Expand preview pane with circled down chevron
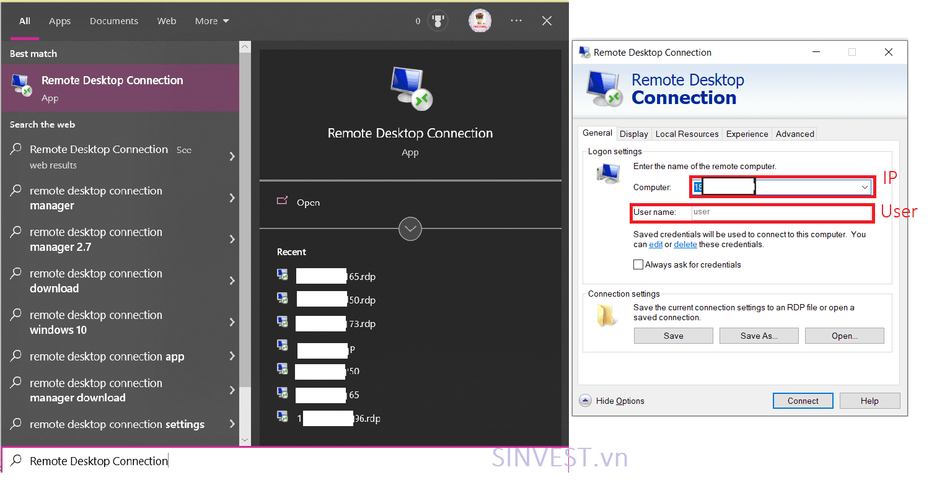The width and height of the screenshot is (942, 480). [410, 229]
